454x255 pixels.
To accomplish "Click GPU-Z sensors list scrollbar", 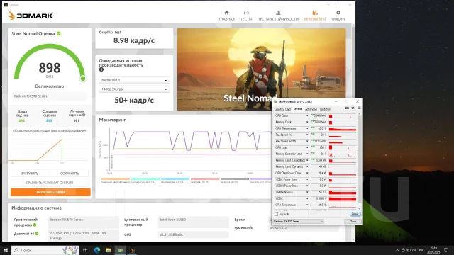I will 360,161.
